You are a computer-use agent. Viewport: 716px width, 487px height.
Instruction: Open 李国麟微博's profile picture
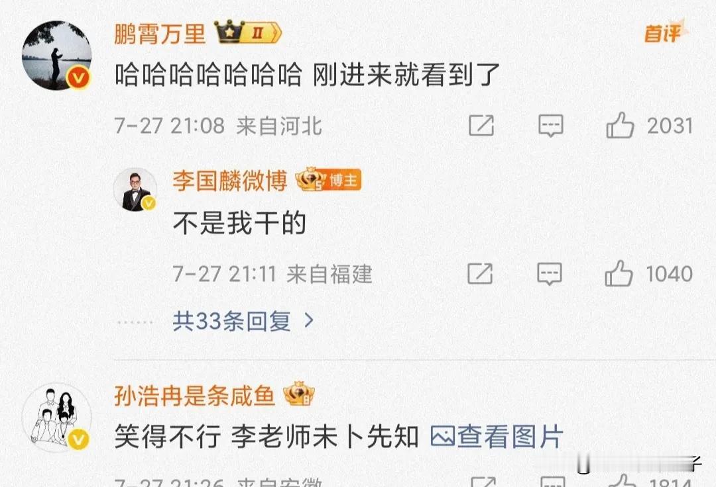[135, 189]
